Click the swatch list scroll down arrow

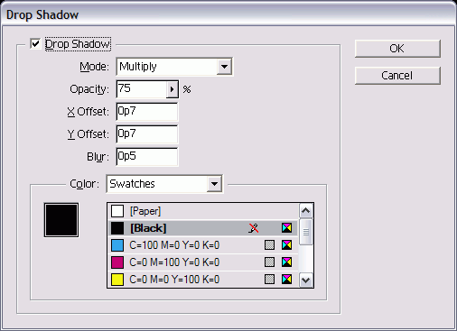(x=306, y=280)
